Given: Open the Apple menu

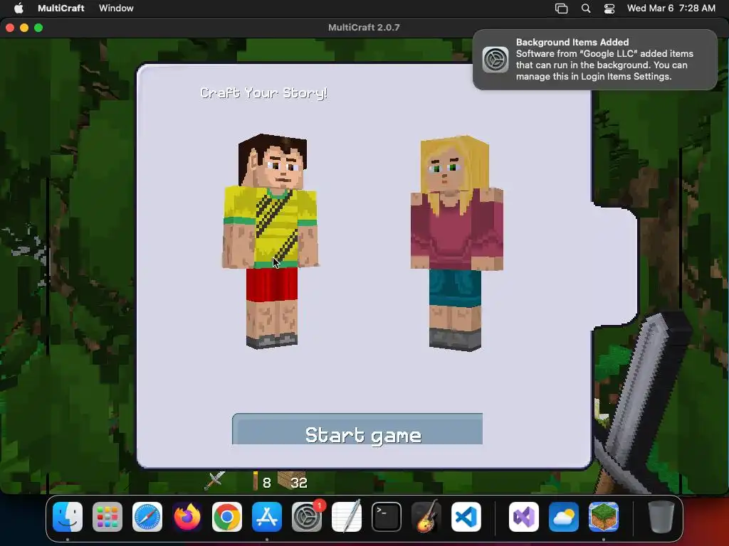Looking at the screenshot, I should point(19,8).
